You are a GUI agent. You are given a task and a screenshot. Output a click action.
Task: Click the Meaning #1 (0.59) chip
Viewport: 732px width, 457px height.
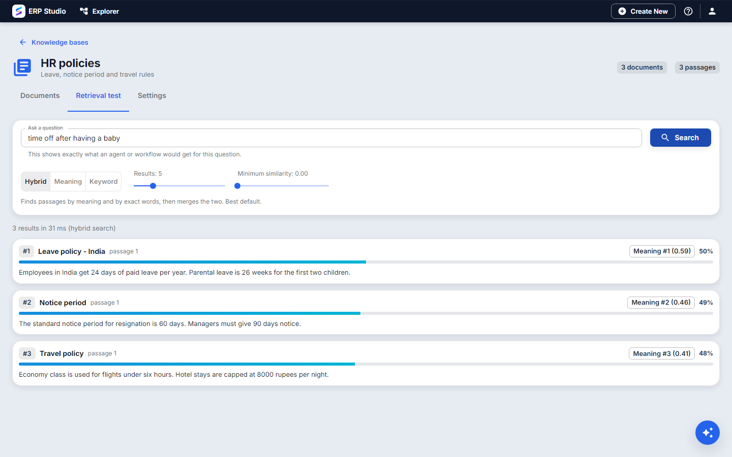pyautogui.click(x=662, y=251)
